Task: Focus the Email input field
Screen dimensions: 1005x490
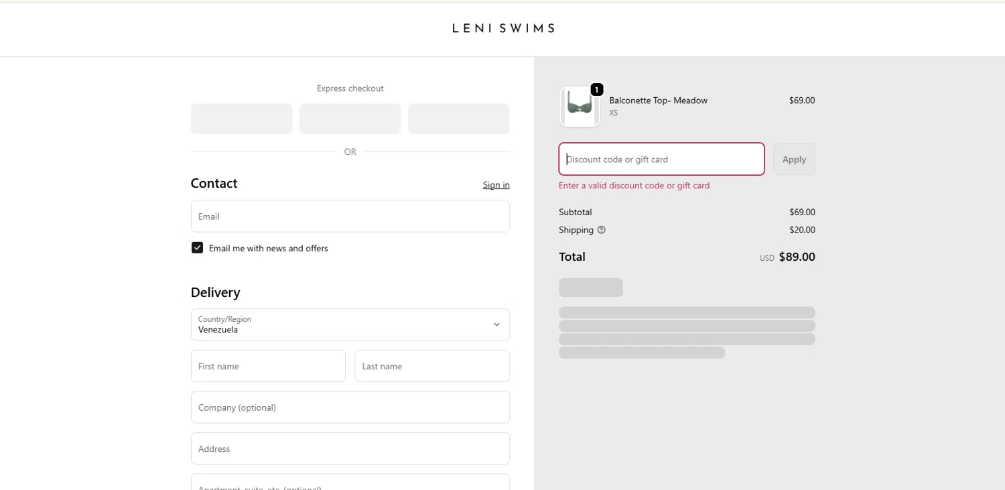Action: tap(350, 217)
